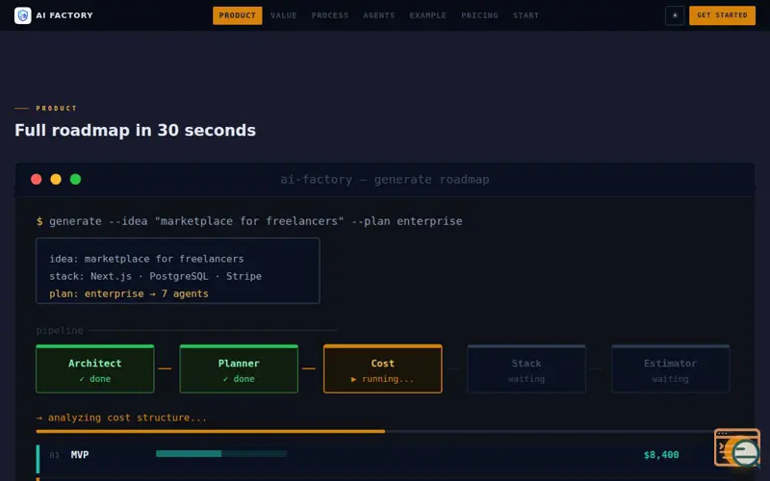770x481 pixels.
Task: Click the 'stack: Next.js · PostgreSQL · Stripe' line
Action: click(155, 276)
